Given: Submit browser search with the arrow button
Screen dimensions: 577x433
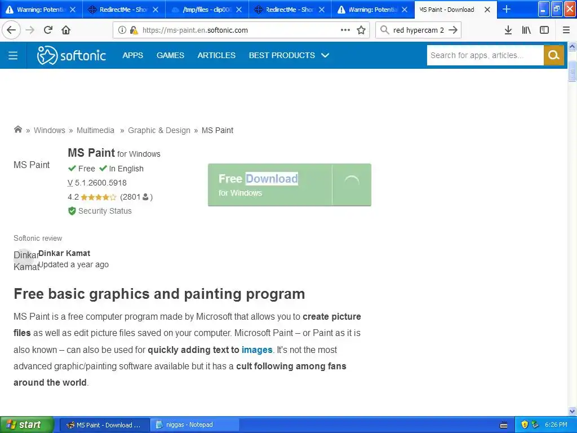Looking at the screenshot, I should pyautogui.click(x=453, y=30).
